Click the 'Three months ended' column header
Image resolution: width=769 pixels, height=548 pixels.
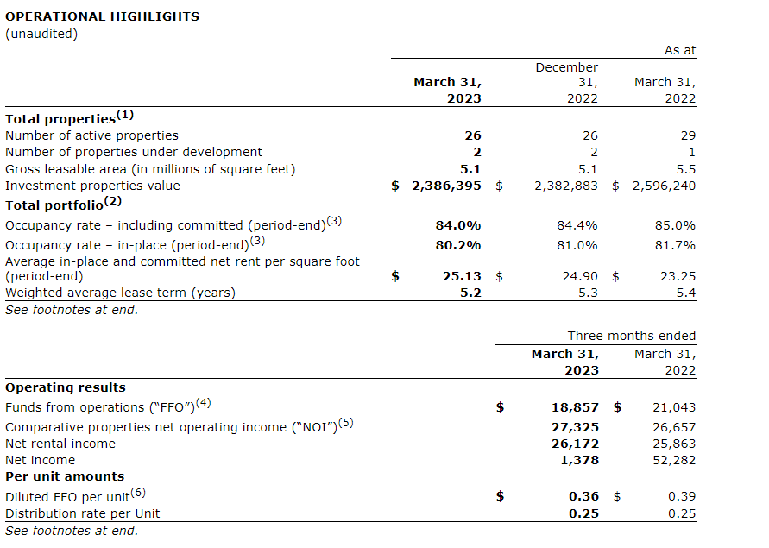point(631,336)
